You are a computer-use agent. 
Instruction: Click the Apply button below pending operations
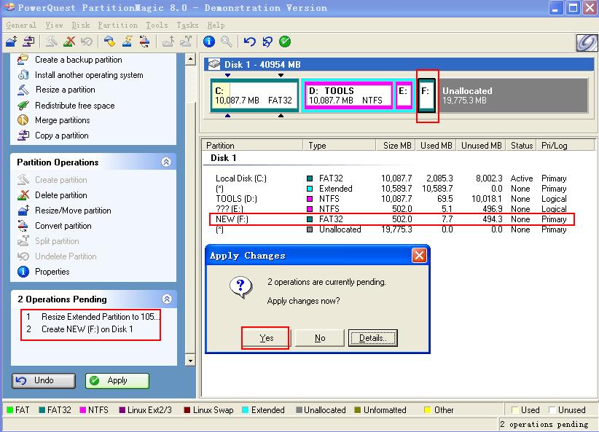click(x=117, y=380)
